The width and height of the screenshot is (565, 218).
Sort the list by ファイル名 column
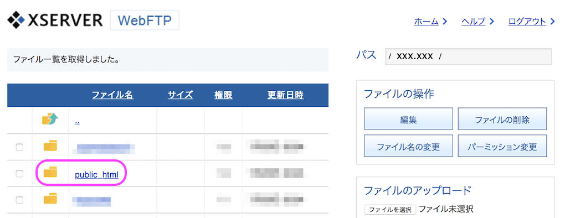click(x=112, y=95)
